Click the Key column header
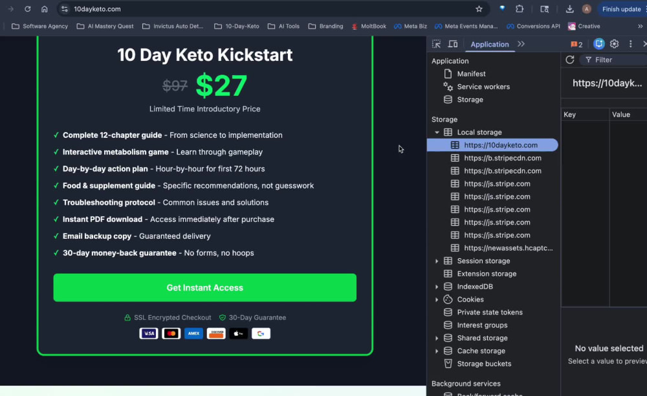 (586, 115)
